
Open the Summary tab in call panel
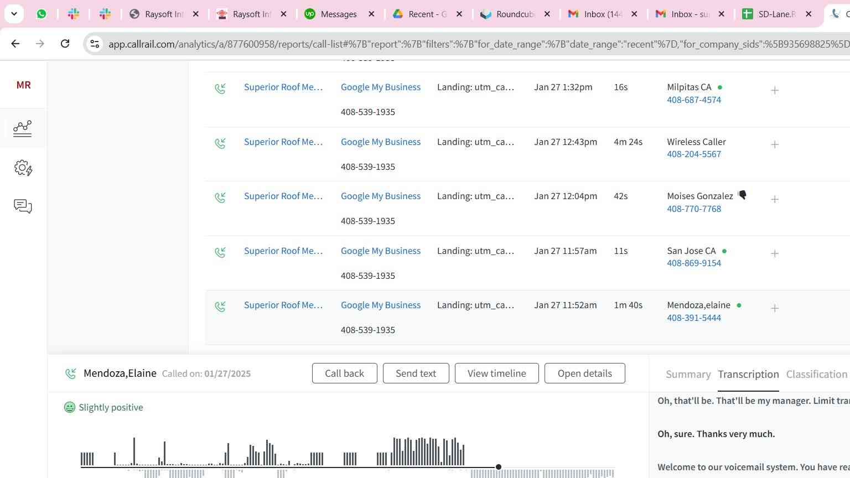coord(688,375)
